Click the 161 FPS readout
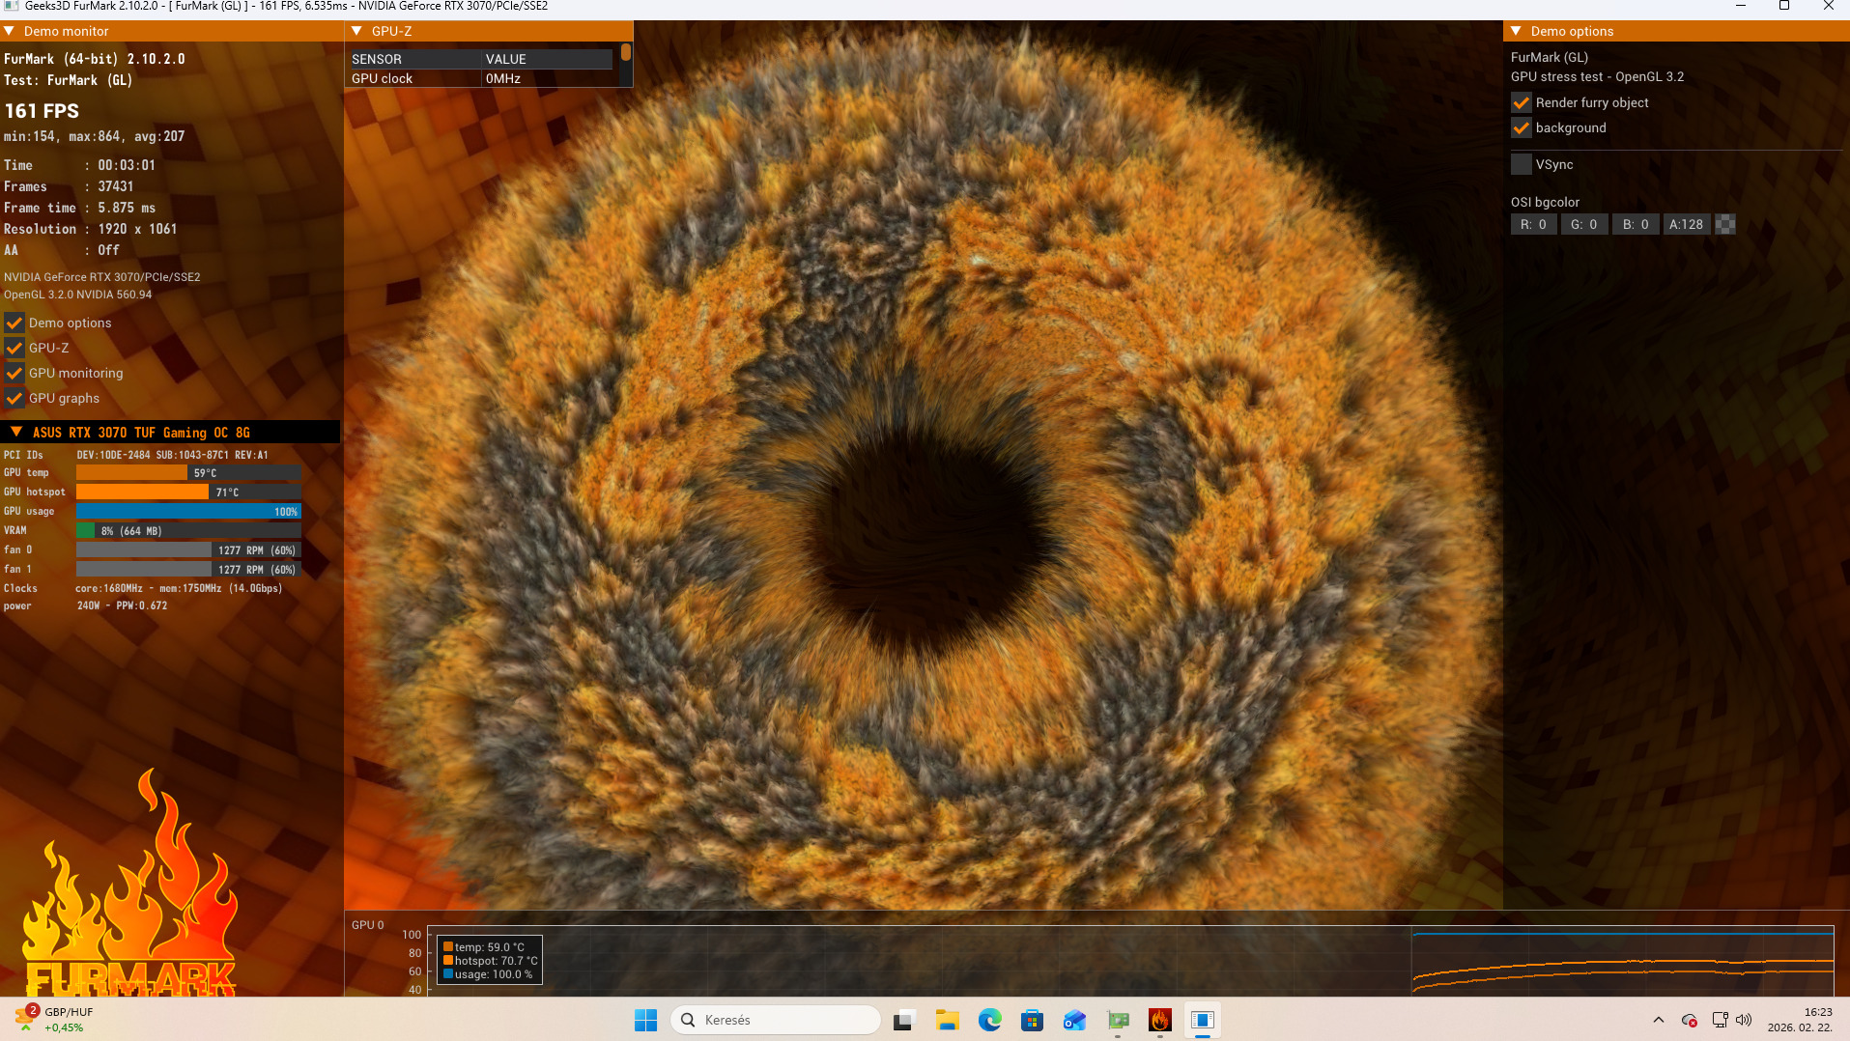Viewport: 1850px width, 1041px height. [x=42, y=111]
